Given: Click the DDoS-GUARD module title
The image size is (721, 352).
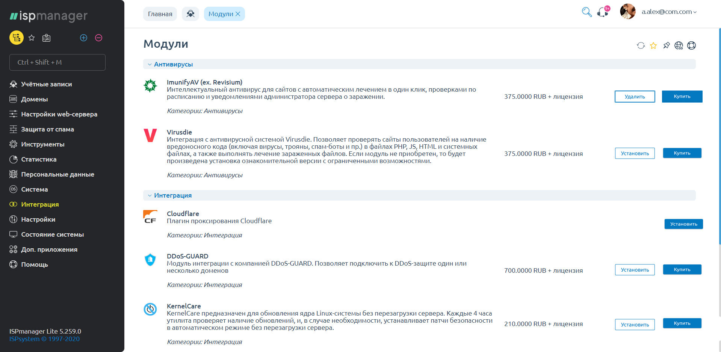Looking at the screenshot, I should [187, 256].
